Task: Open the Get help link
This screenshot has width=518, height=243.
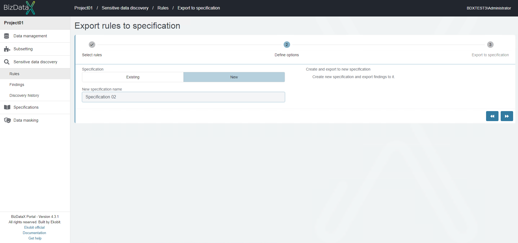Action: [35, 238]
